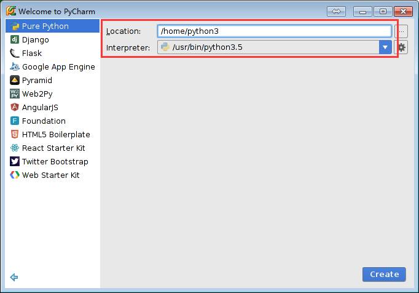Screen dimensions: 419x293
Task: Maximize the Welcome to PyCharm window
Action: (x=383, y=12)
